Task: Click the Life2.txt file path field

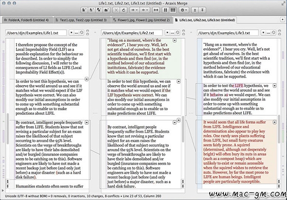Action: pos(132,33)
